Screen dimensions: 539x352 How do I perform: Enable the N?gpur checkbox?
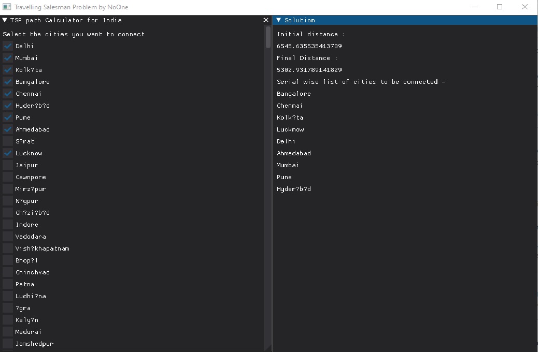(7, 201)
